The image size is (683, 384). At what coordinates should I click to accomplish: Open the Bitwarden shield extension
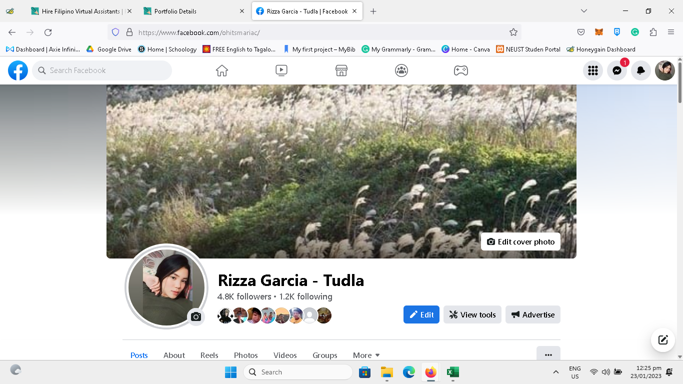(617, 32)
